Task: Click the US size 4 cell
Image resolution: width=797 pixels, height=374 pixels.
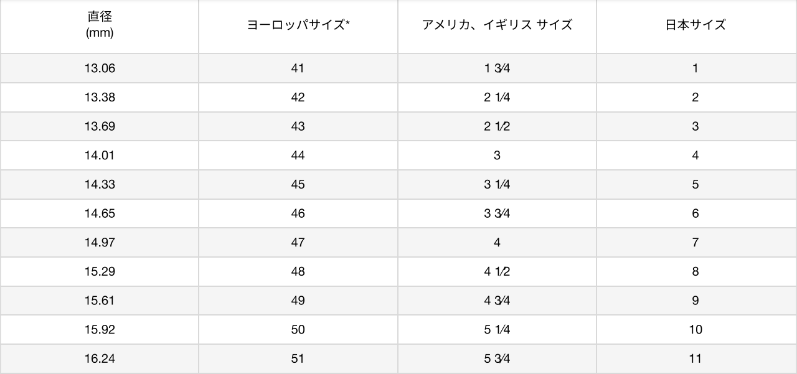Action: point(497,243)
